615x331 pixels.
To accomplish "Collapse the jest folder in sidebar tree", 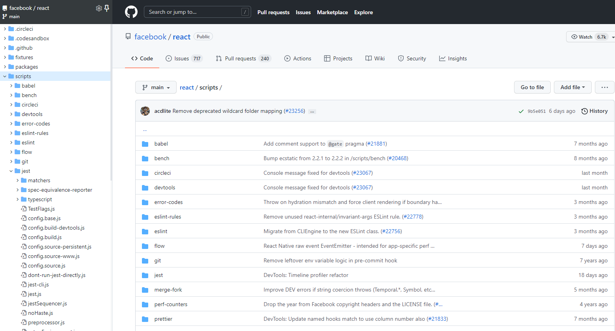I will 11,171.
